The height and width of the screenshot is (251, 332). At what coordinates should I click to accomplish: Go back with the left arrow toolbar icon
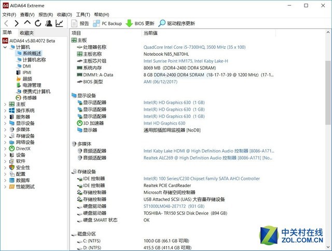[6, 23]
